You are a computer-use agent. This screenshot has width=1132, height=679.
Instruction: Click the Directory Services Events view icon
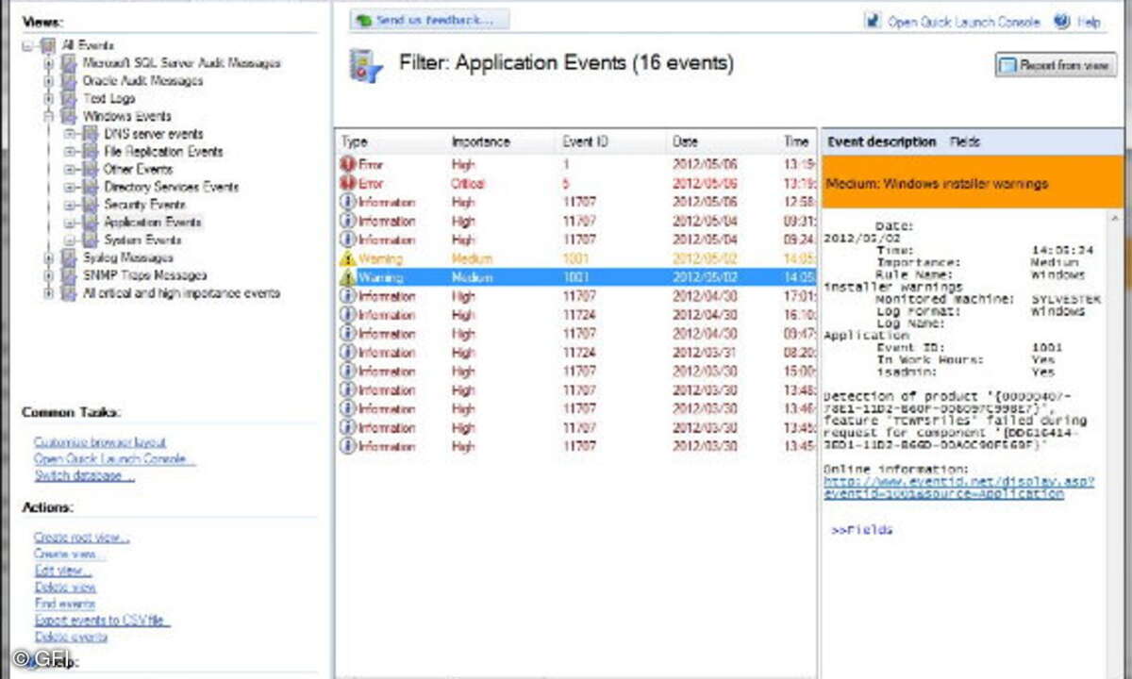pos(89,187)
